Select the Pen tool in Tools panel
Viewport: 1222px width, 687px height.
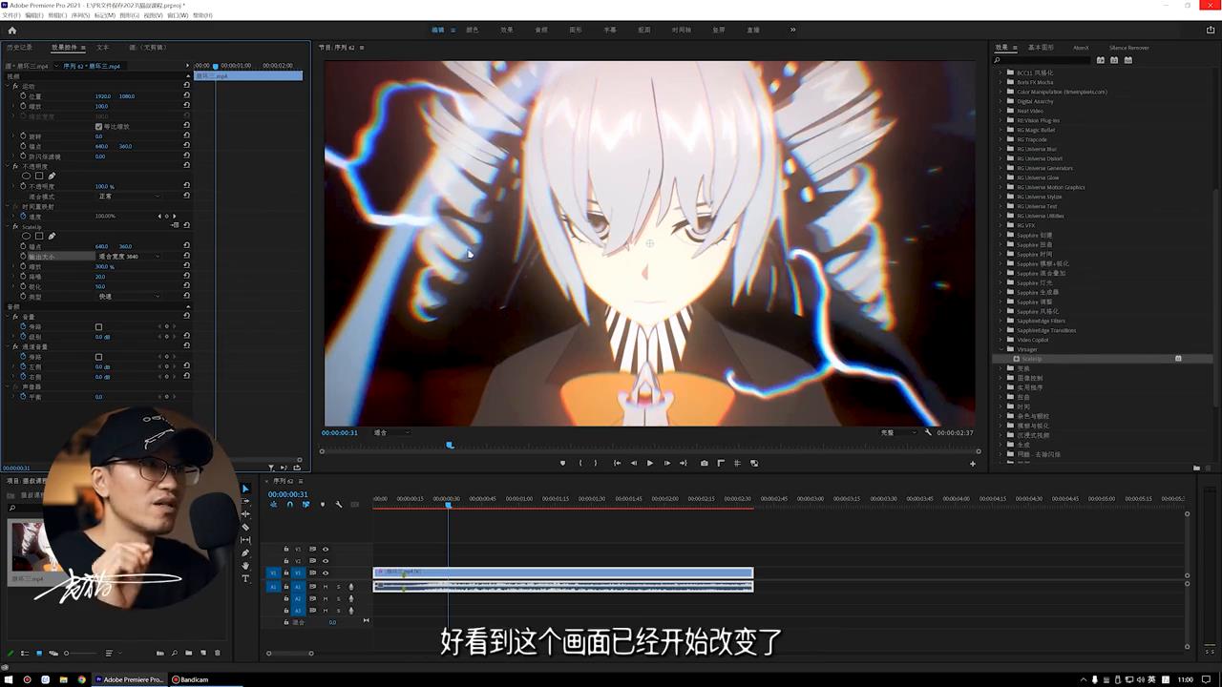tap(245, 552)
